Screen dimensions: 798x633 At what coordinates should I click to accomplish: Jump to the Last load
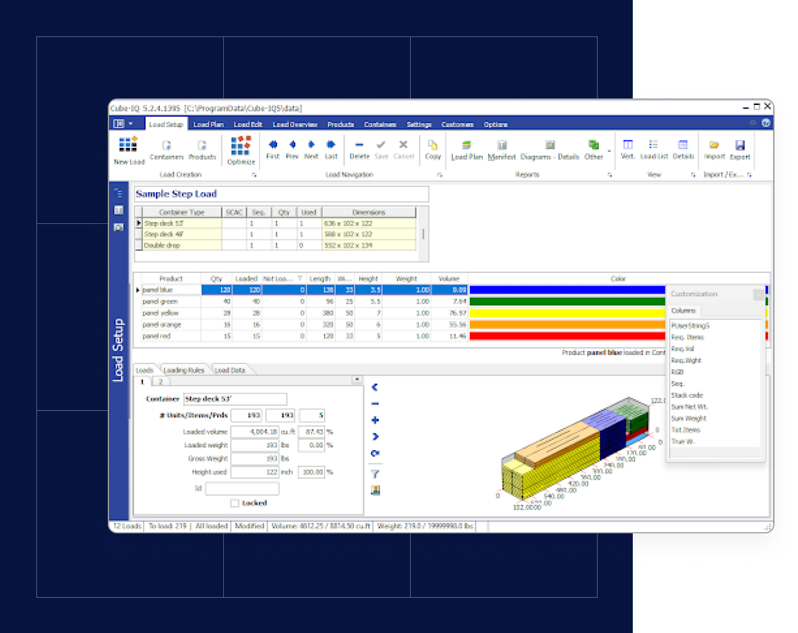(x=331, y=149)
